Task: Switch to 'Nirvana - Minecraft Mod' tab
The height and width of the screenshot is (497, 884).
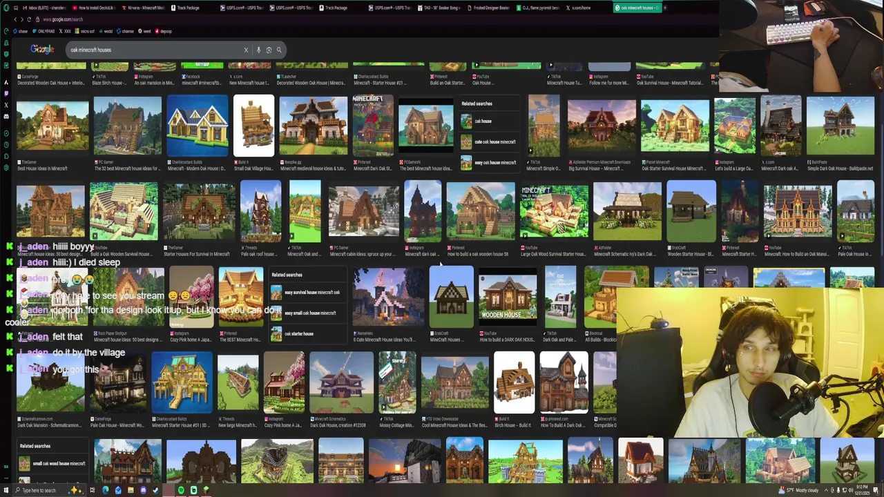Action: [145, 8]
